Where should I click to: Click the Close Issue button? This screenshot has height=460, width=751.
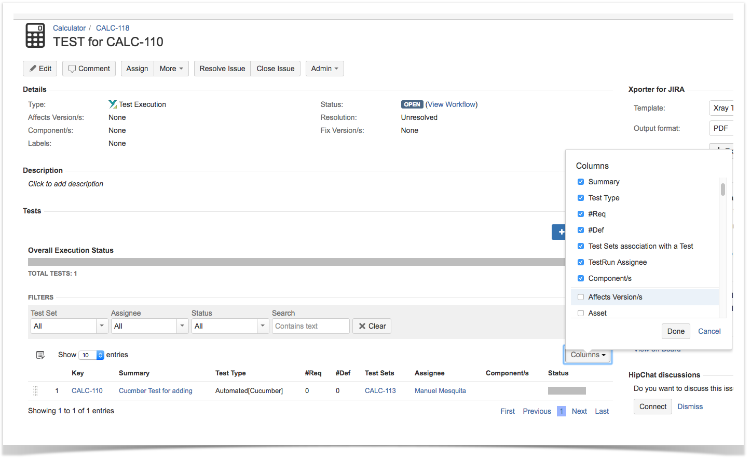coord(275,69)
